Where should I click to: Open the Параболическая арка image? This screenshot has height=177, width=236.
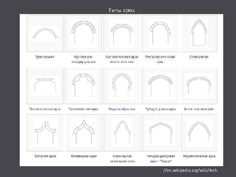click(x=199, y=133)
